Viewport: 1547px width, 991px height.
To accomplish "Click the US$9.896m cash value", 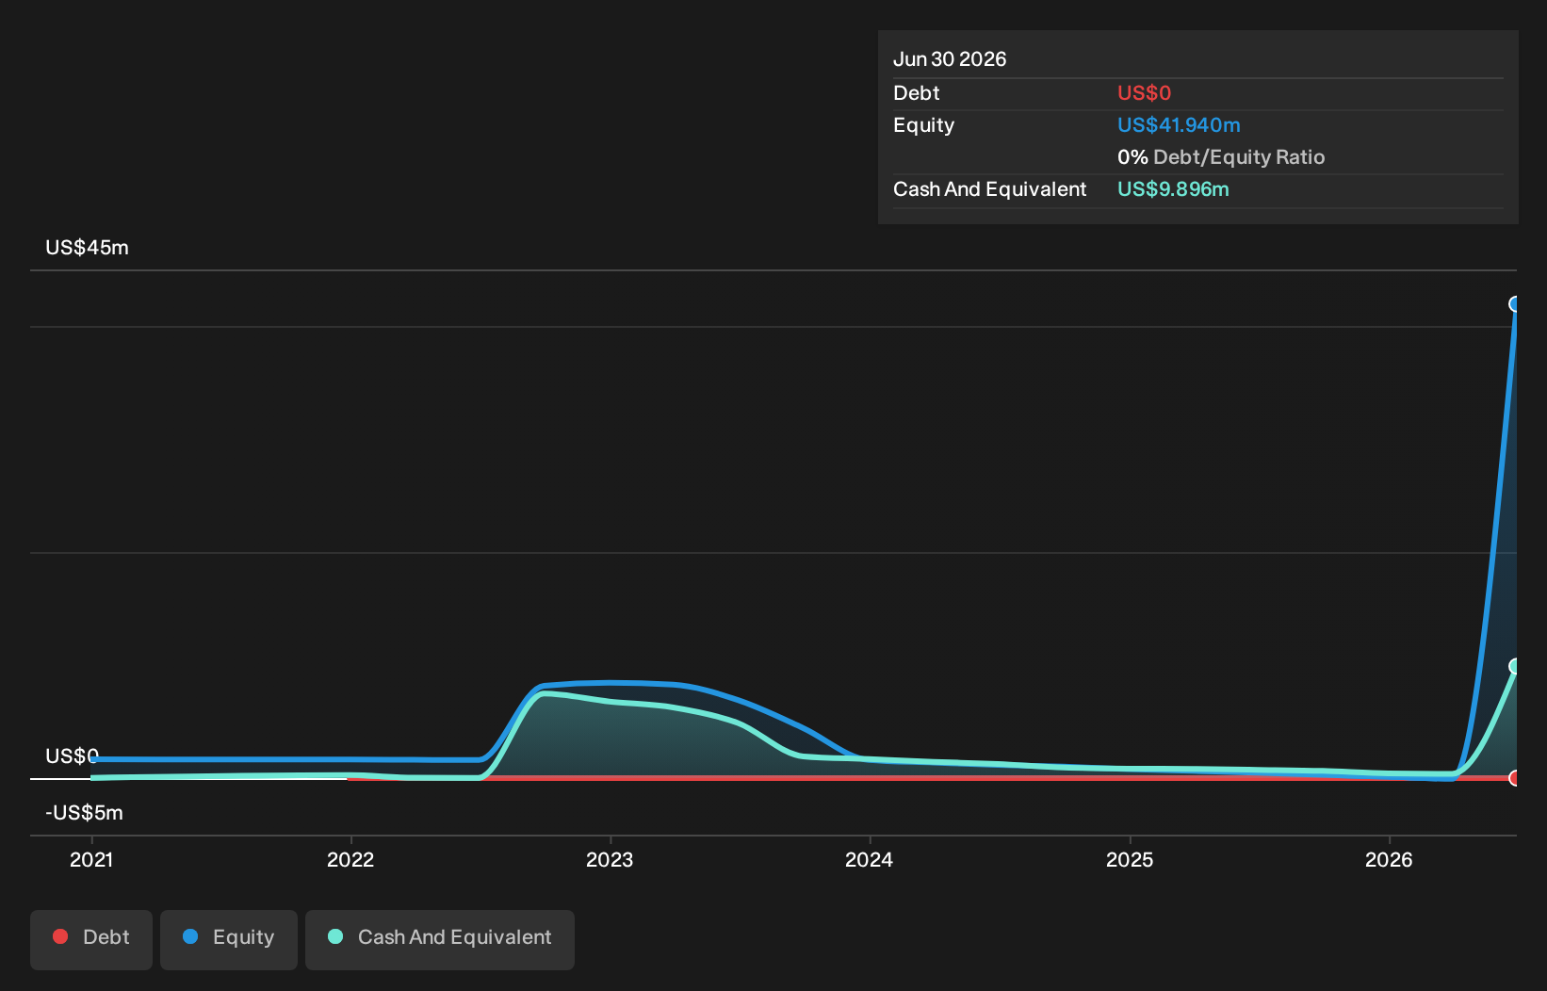I will (1173, 189).
